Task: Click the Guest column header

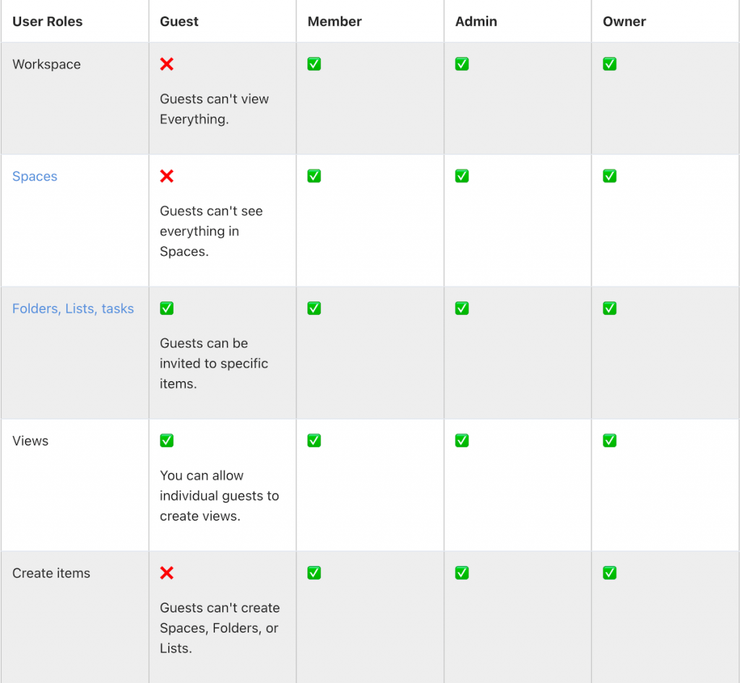Action: tap(179, 22)
